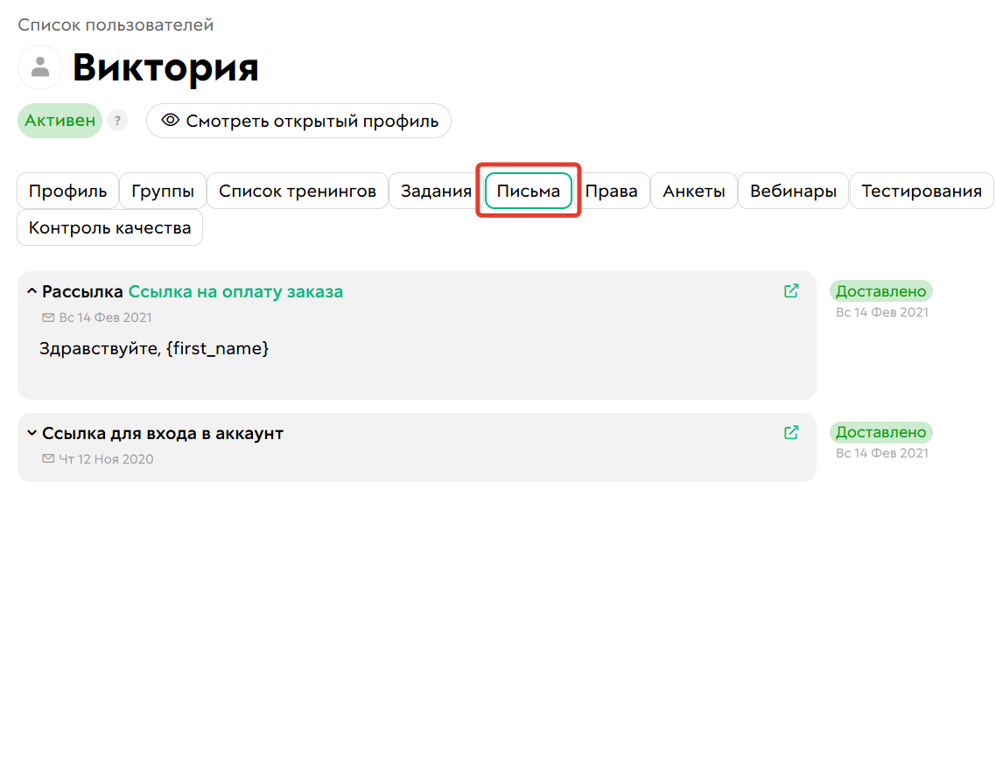This screenshot has height=768, width=996.
Task: Open the Вебинары tab
Action: [792, 190]
